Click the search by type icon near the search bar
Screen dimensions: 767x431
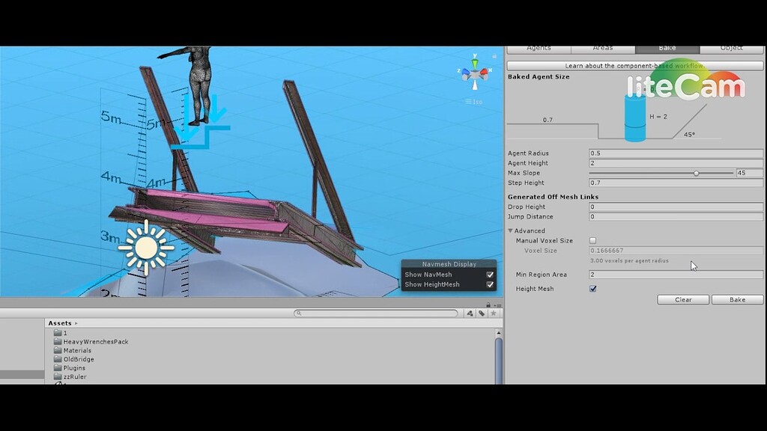pos(470,314)
